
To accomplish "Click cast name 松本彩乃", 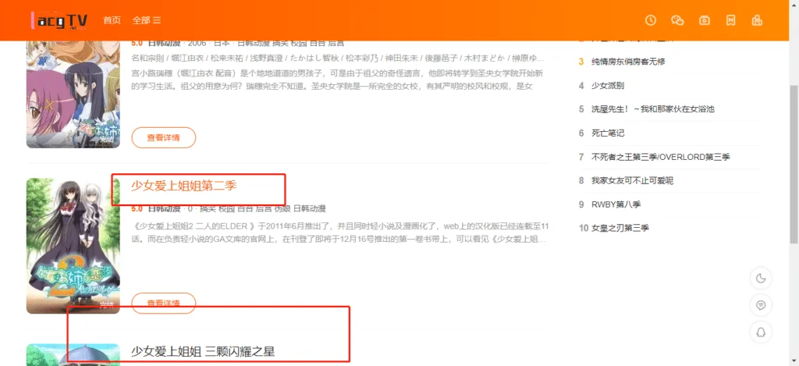I will [x=363, y=58].
